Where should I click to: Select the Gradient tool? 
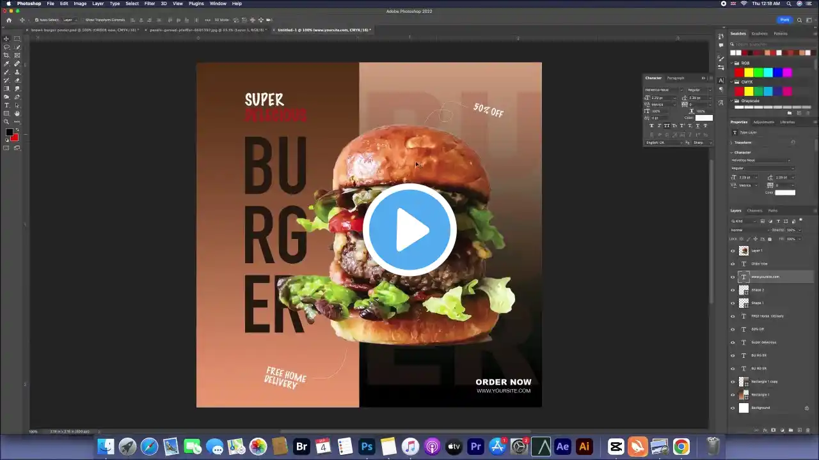coord(7,89)
